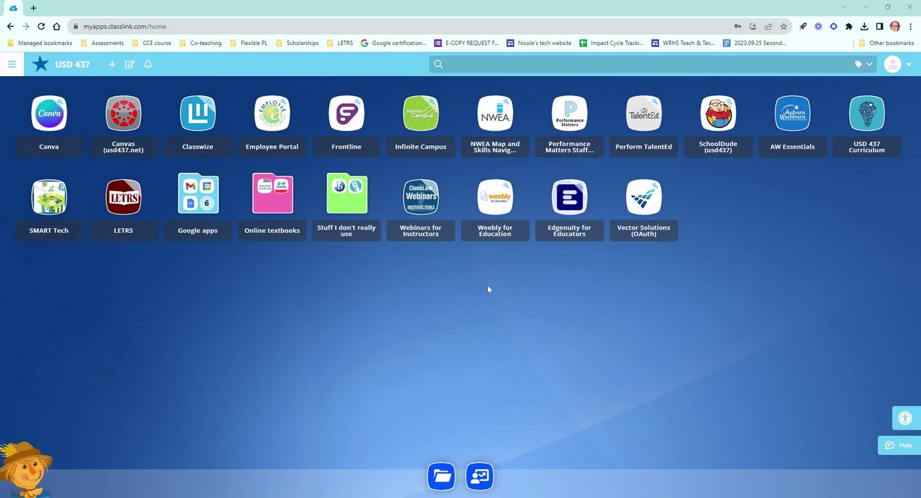Open new browser tab
921x498 pixels.
(x=33, y=8)
